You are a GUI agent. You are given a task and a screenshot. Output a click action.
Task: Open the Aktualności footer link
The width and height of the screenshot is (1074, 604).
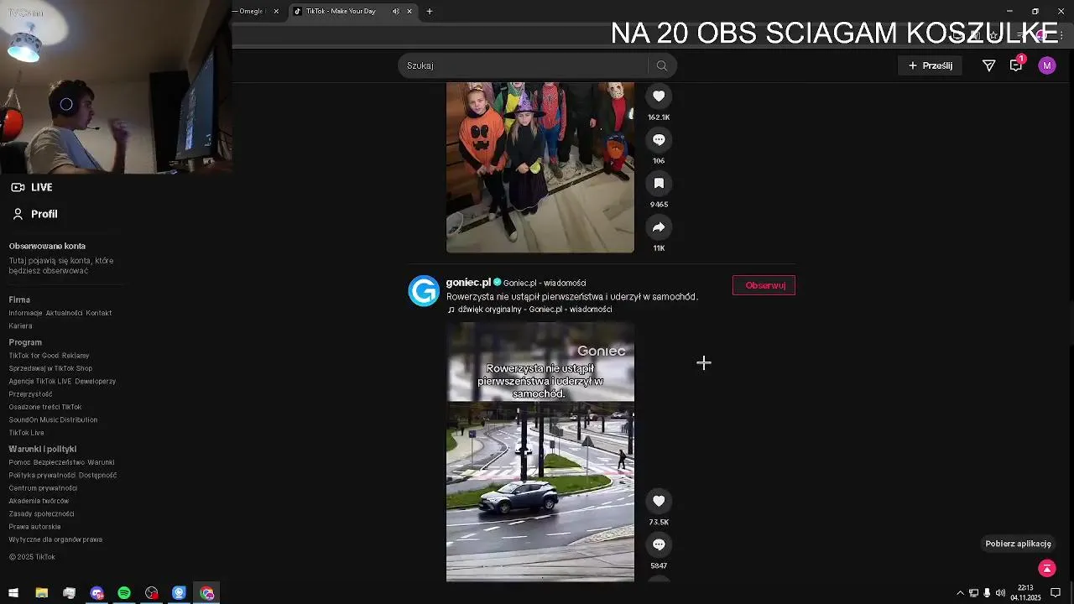click(x=64, y=313)
